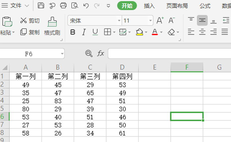
Task: Expand the clear format dropdown arrow
Action: point(178,32)
